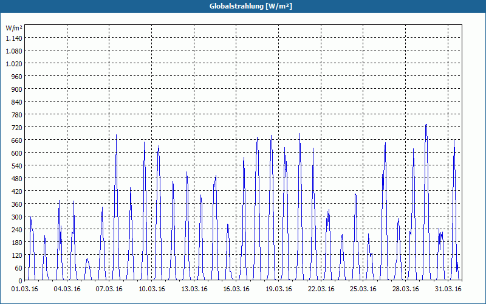Select the 31.03.16 date label
The height and width of the screenshot is (304, 486).
(x=448, y=289)
